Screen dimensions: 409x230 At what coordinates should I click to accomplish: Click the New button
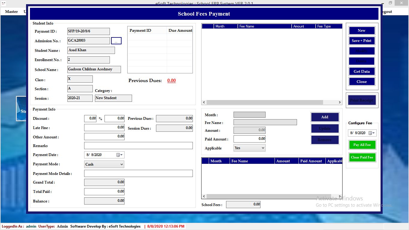point(362,31)
